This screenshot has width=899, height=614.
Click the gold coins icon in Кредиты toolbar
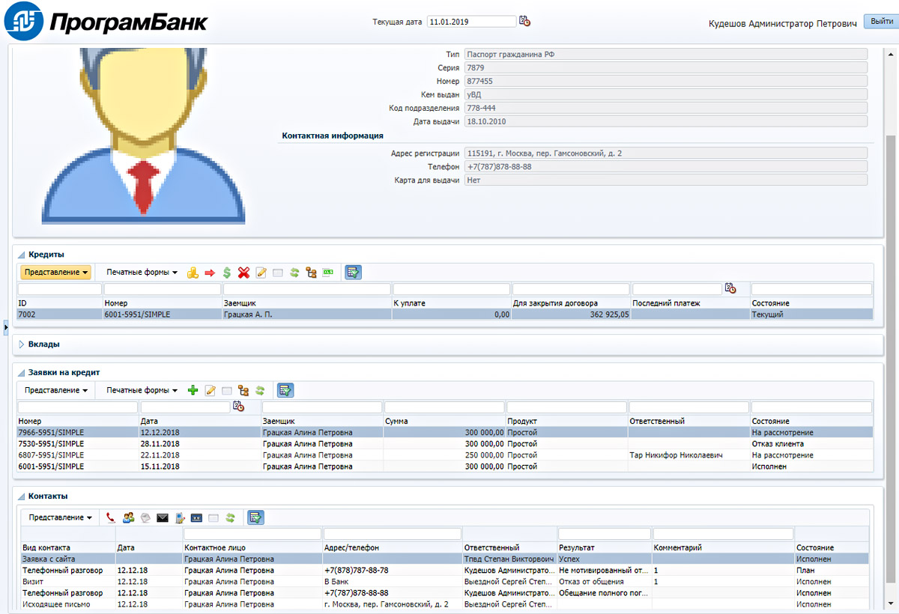[193, 273]
